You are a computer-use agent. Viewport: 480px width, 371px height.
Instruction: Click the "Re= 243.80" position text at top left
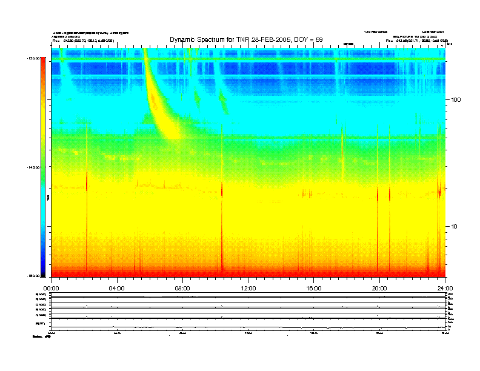click(83, 41)
